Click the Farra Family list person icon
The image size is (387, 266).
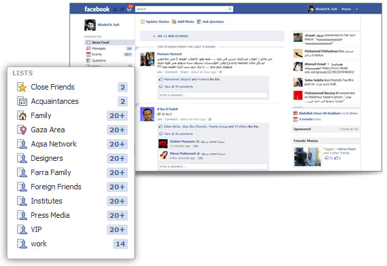(x=22, y=172)
